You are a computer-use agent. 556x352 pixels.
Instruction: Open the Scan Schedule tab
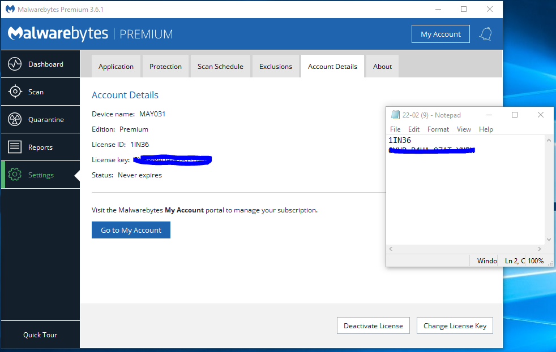[220, 67]
